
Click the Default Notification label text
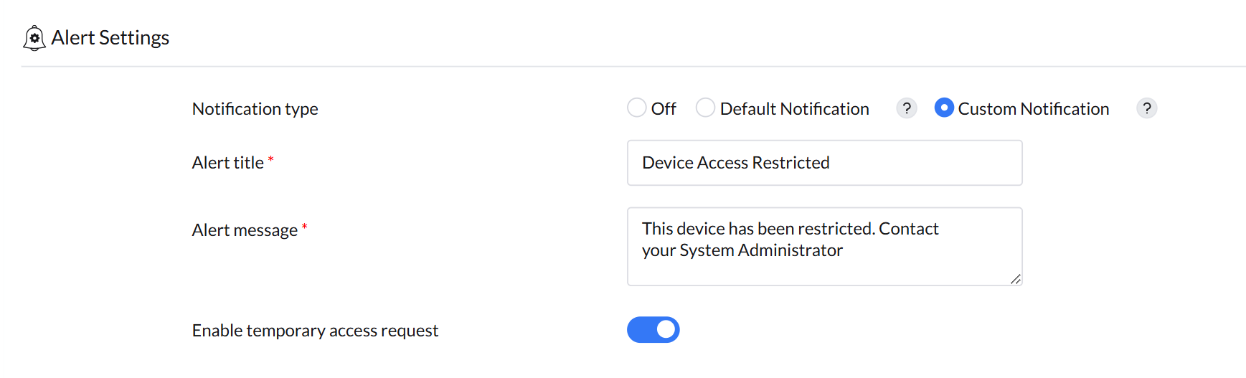[x=794, y=109]
